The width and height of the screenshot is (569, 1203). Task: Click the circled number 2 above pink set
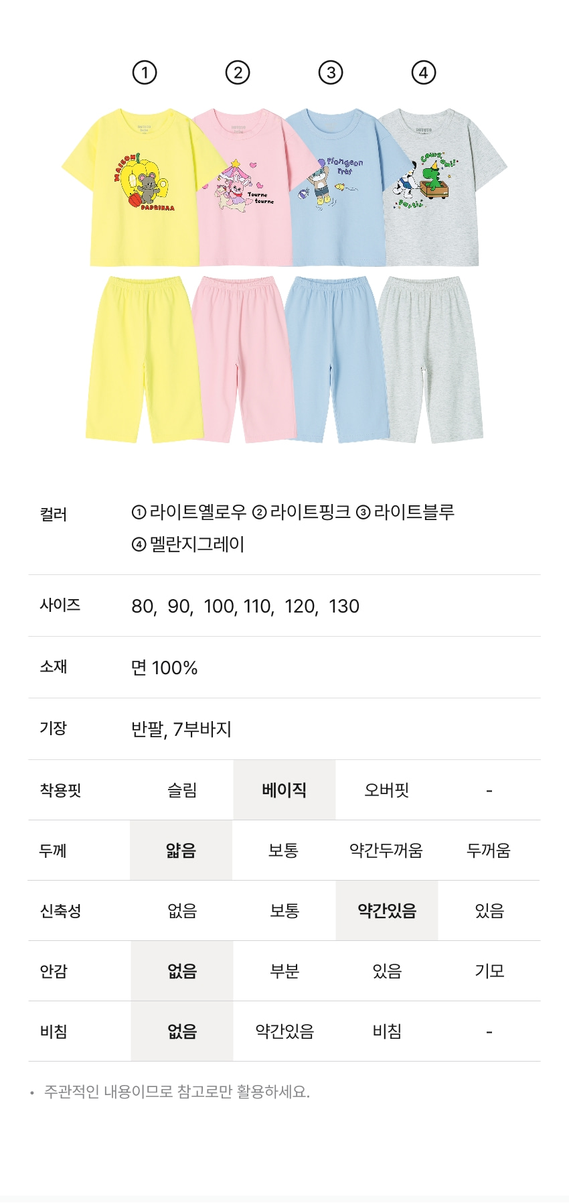click(238, 72)
